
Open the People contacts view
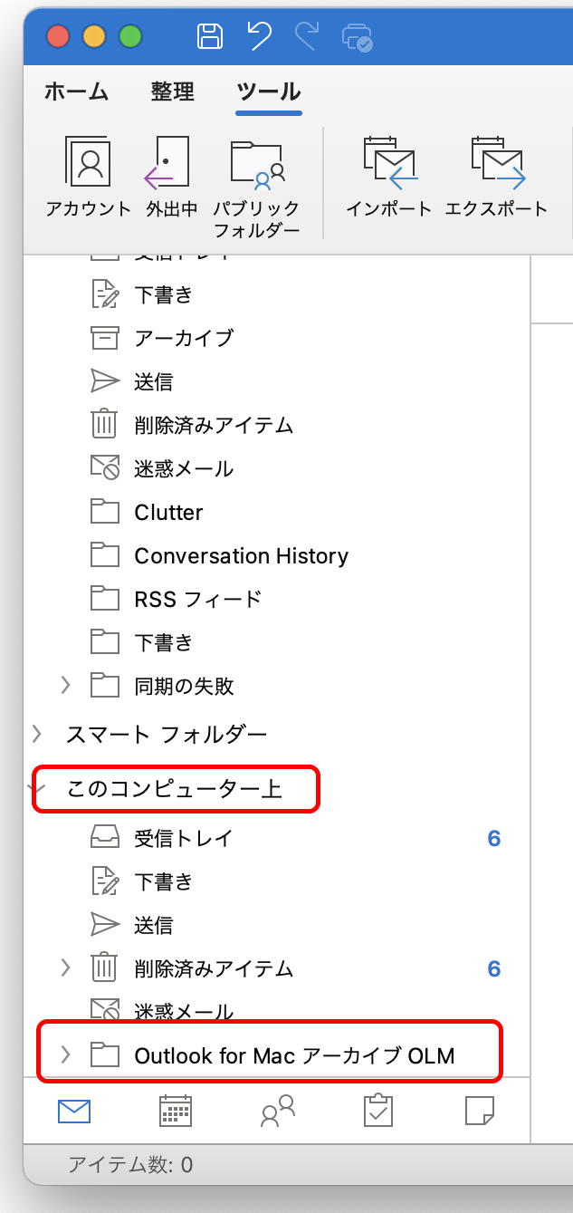[x=277, y=1111]
